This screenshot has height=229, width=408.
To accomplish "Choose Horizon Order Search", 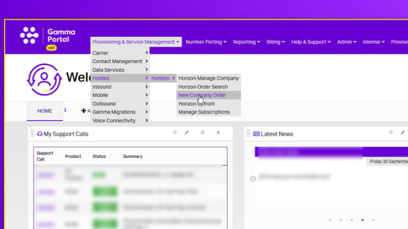I will click(209, 87).
